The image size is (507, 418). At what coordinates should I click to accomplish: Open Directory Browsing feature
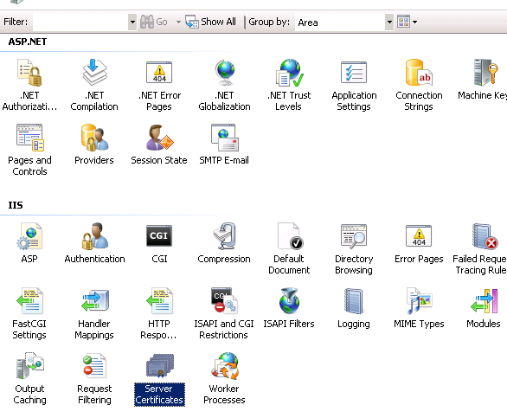coord(354,248)
